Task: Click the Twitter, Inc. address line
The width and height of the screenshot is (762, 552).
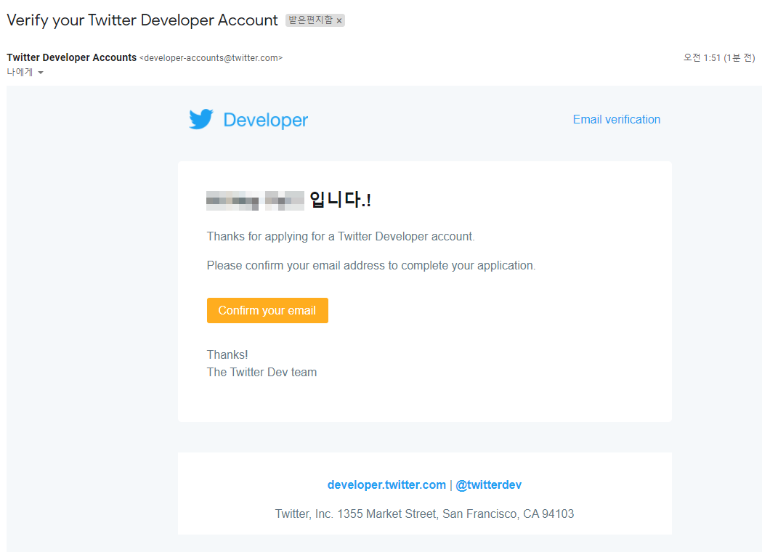Action: pyautogui.click(x=424, y=514)
